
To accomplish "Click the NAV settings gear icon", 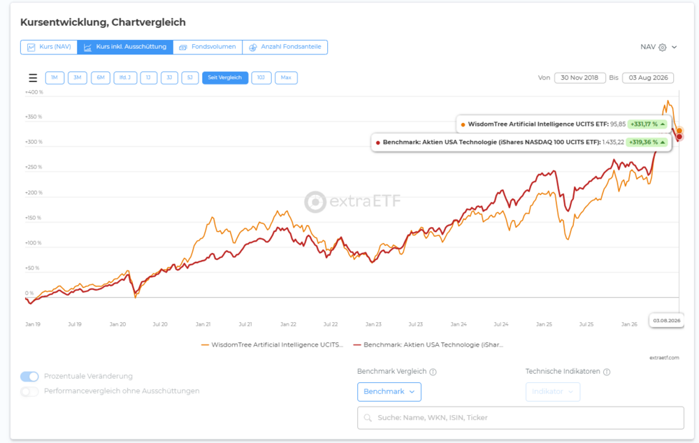I will tap(663, 48).
